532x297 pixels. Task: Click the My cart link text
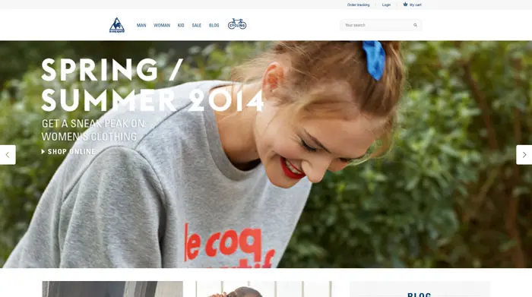415,5
